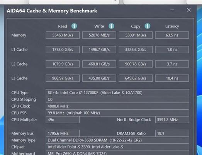Click the L1 Cache Read 1778.0 GB/s box
The width and height of the screenshot is (202, 155).
click(63, 50)
